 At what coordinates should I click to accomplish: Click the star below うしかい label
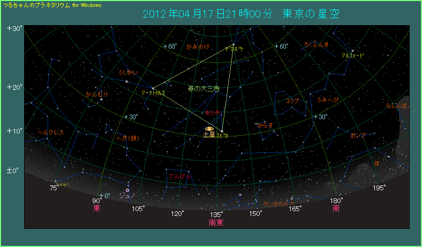pos(127,81)
